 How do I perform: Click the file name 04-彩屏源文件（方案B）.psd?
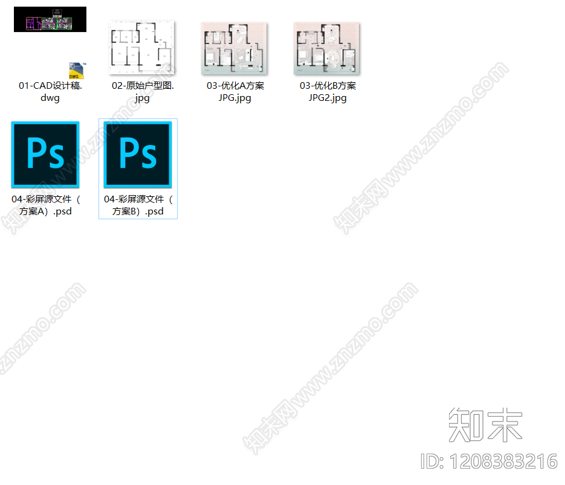[138, 205]
